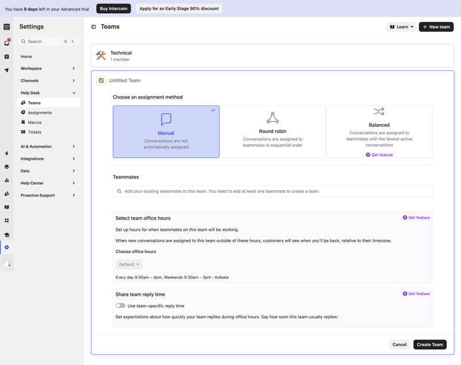Image resolution: width=461 pixels, height=365 pixels.
Task: Click Apply for an Early Stage 90% discount
Action: point(179,8)
